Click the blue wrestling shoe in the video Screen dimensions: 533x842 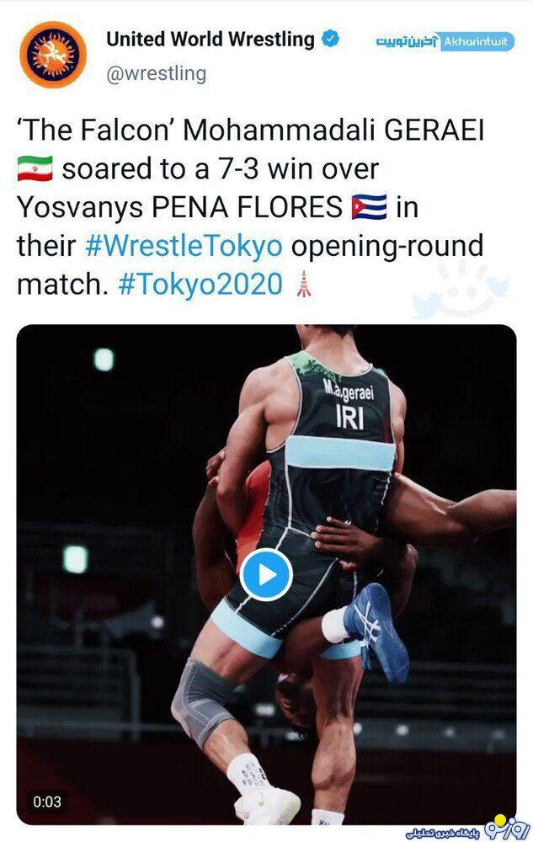pyautogui.click(x=376, y=632)
